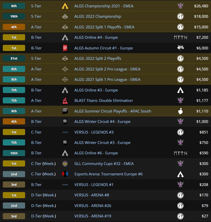Click the 10th placement badge
The image size is (211, 222).
14,153
